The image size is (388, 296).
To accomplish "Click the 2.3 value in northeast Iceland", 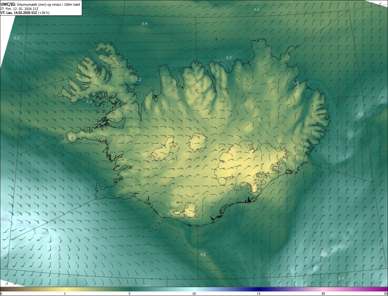I will coord(297,95).
